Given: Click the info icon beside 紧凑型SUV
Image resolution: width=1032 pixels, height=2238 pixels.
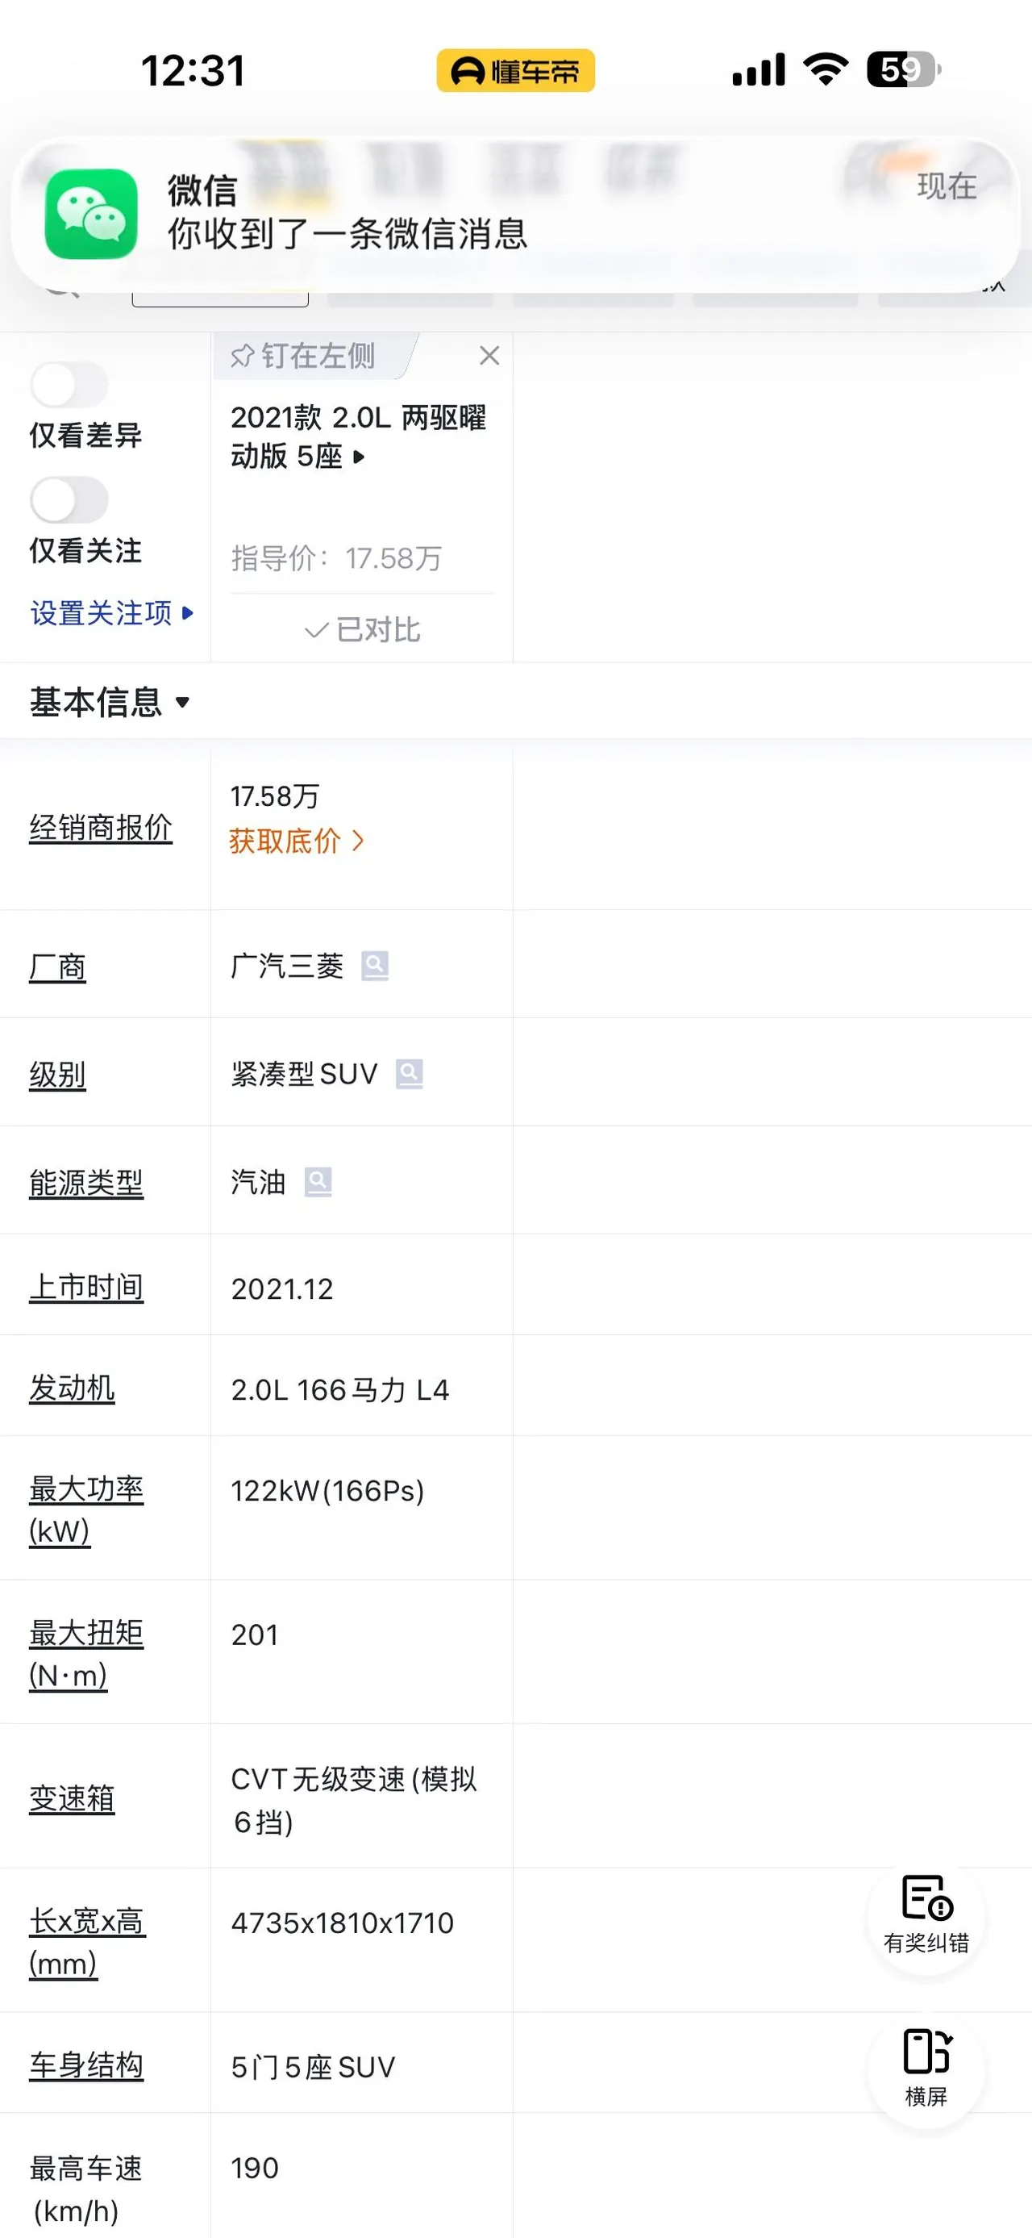Looking at the screenshot, I should coord(410,1074).
